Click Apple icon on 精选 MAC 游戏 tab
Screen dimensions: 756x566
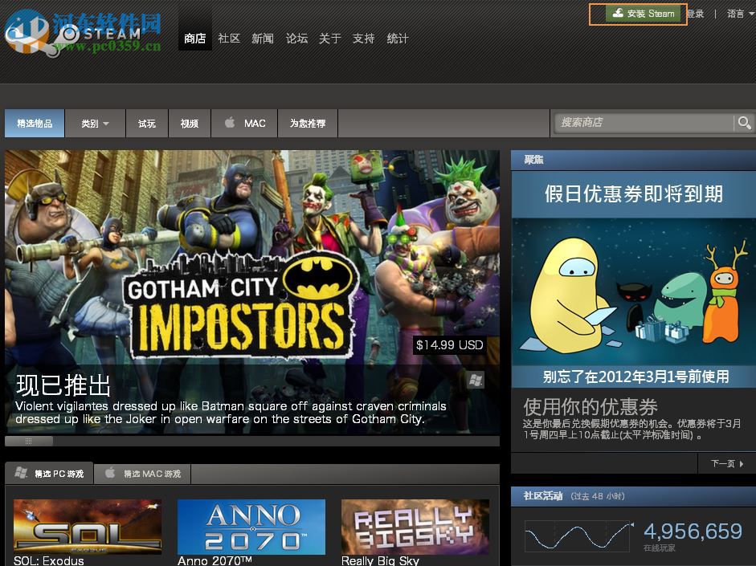(110, 473)
